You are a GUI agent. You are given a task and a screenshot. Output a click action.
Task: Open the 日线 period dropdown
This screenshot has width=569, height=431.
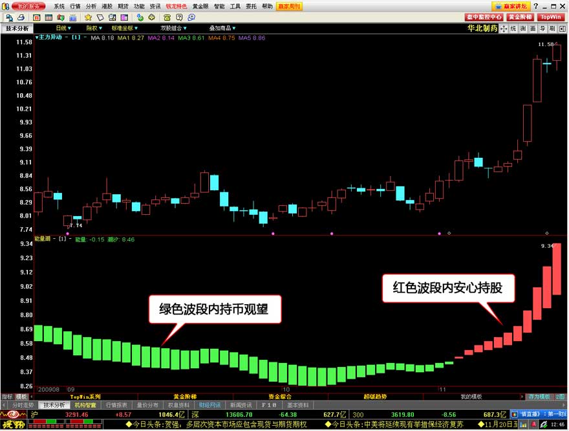click(63, 28)
